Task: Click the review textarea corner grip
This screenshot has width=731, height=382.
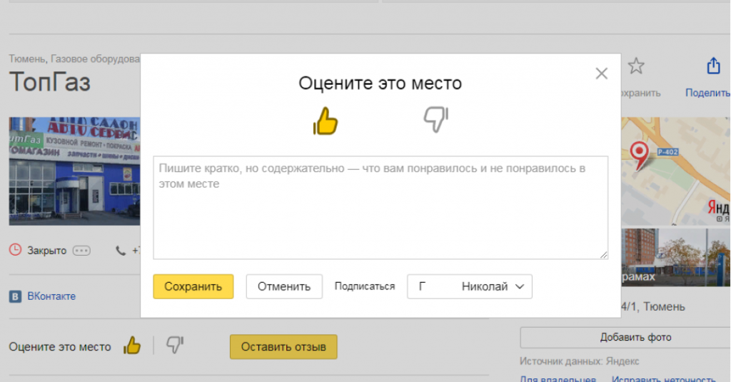Action: 604,255
